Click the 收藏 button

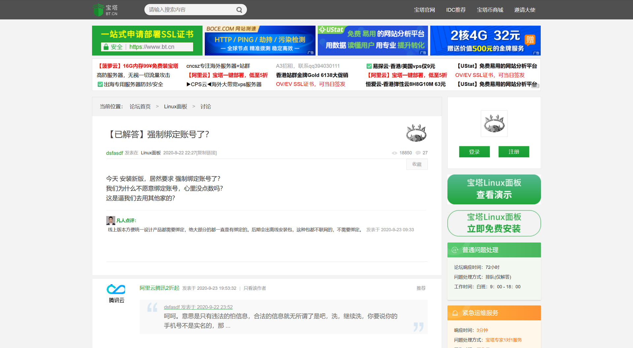(x=417, y=164)
